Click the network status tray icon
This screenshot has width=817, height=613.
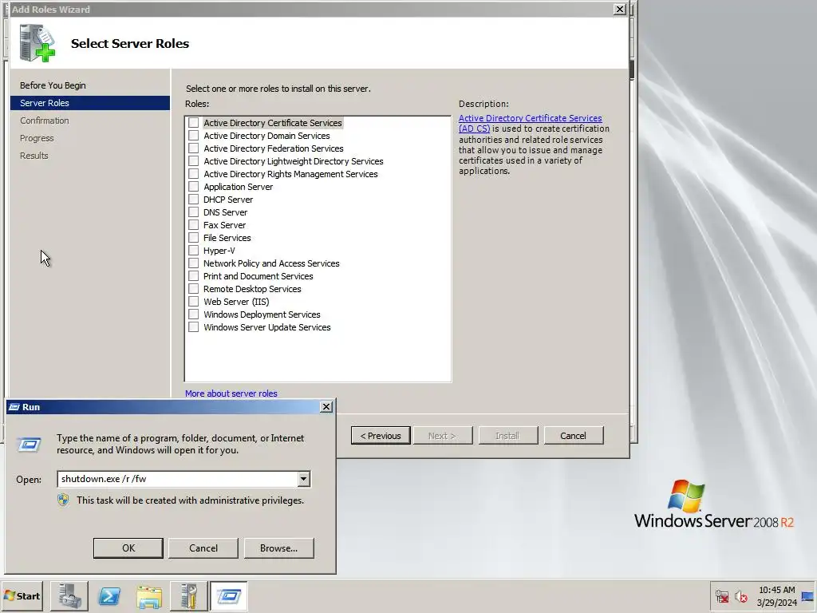[721, 596]
